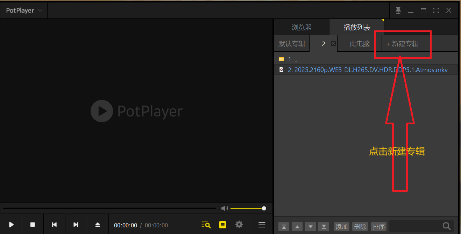The width and height of the screenshot is (461, 234).
Task: Click the eject open-file button
Action: click(x=98, y=225)
